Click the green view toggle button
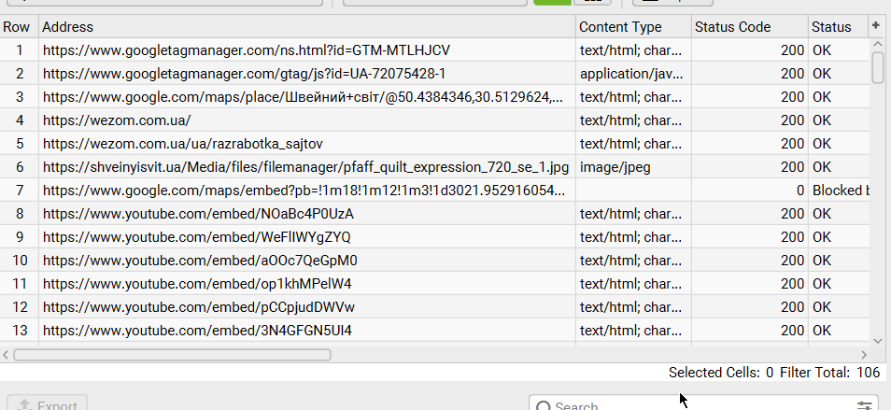 pyautogui.click(x=552, y=2)
